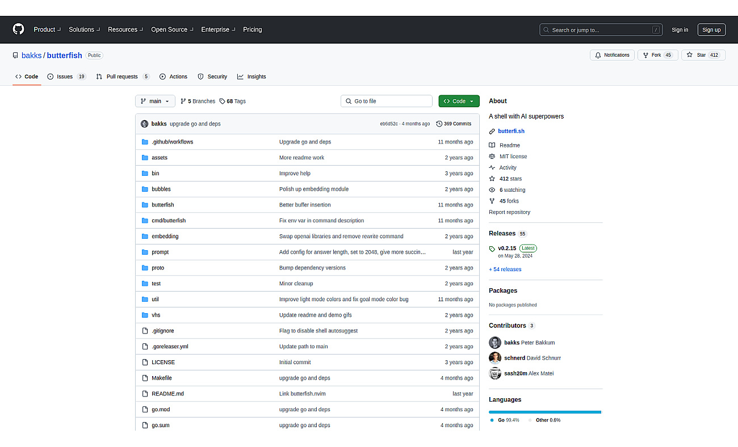Open the green Code dropdown button
This screenshot has width=738, height=447.
click(x=459, y=101)
